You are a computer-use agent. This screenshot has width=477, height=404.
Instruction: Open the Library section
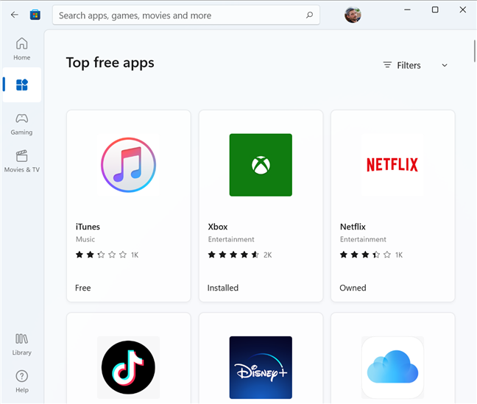tap(21, 344)
